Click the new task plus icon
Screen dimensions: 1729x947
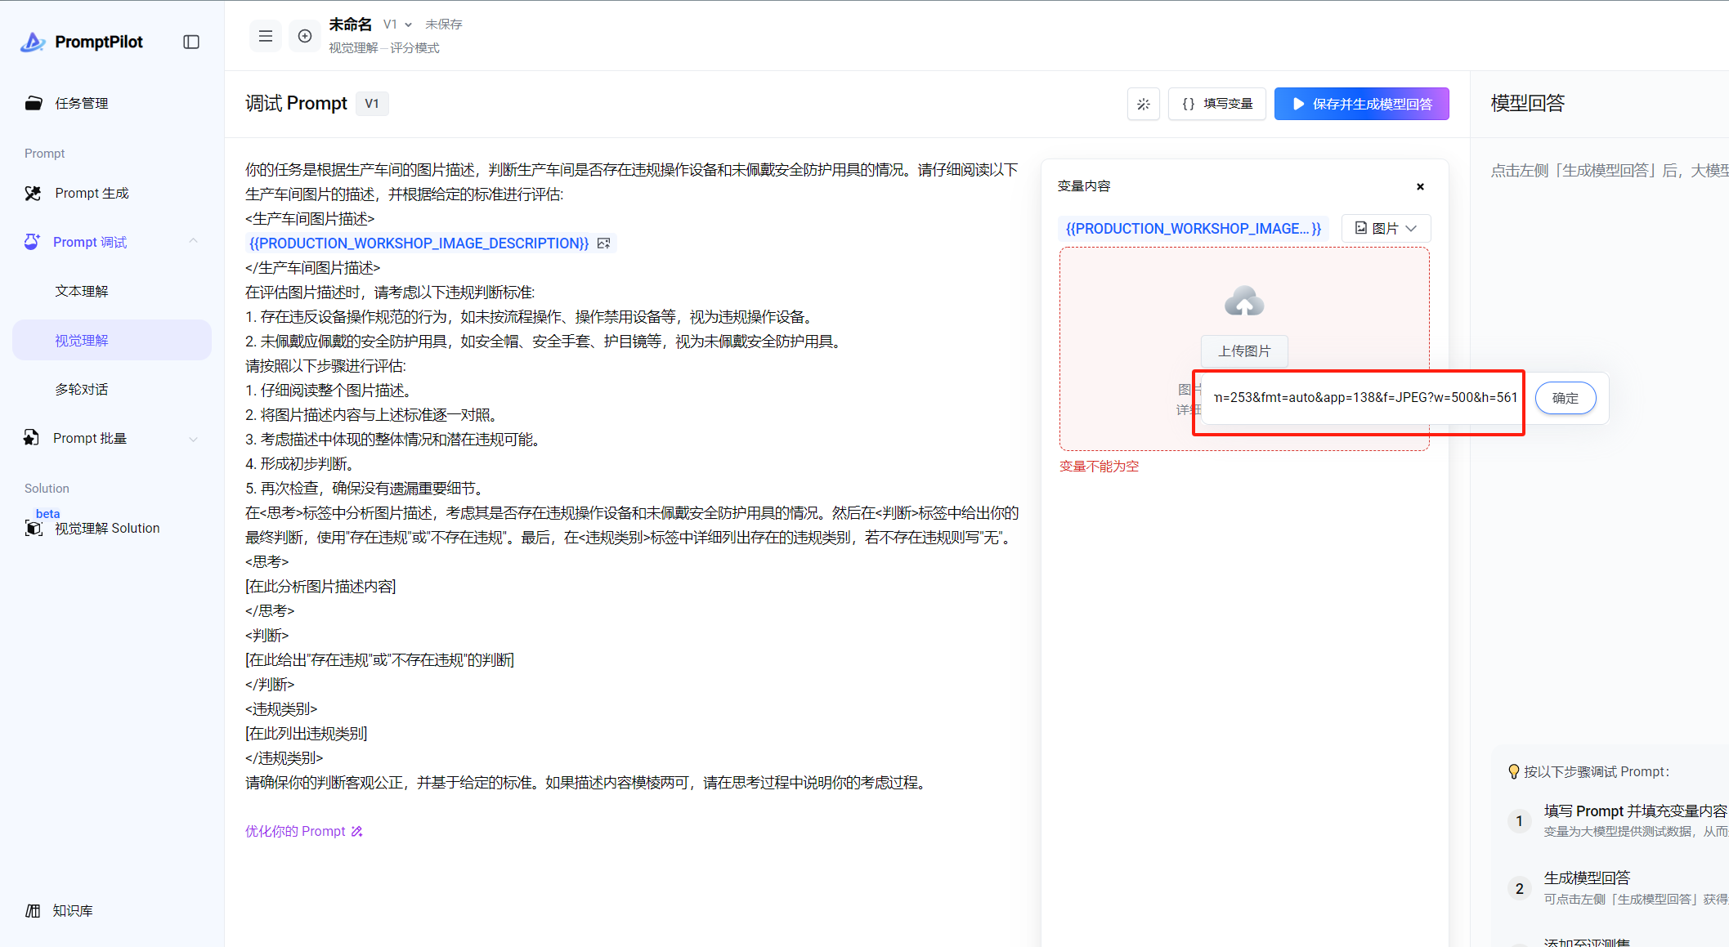pyautogui.click(x=305, y=36)
